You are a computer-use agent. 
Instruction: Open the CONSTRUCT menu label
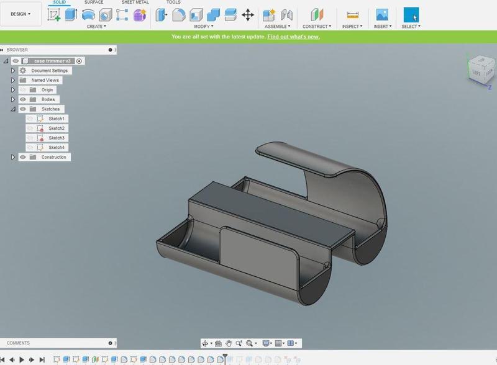[316, 27]
